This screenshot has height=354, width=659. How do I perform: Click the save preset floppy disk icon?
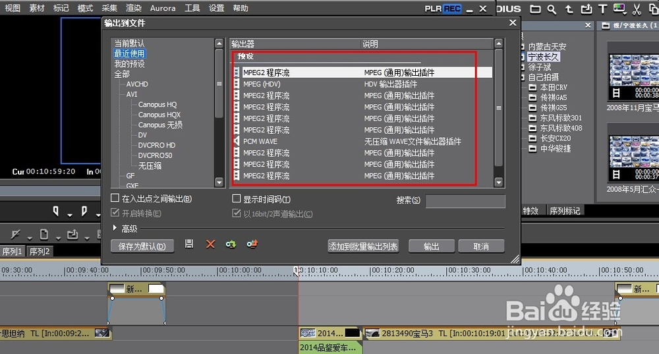189,245
